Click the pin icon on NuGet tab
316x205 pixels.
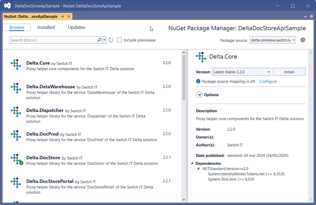click(x=63, y=17)
